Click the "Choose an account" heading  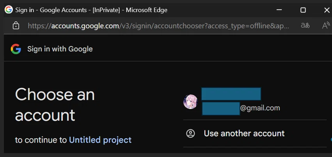coord(55,105)
